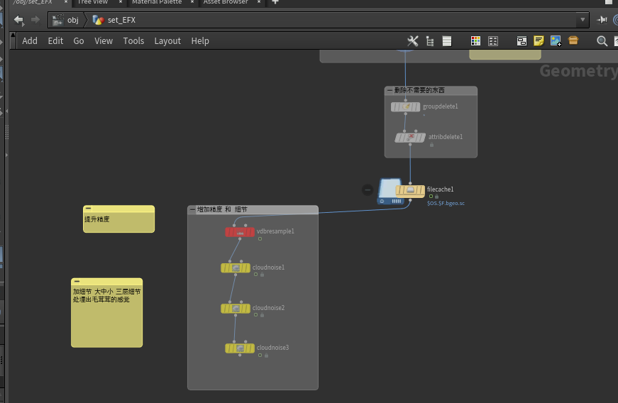Select the red vdbresample1 node

pyautogui.click(x=240, y=233)
